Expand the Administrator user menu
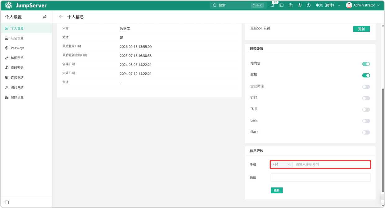The image size is (385, 208). click(363, 5)
